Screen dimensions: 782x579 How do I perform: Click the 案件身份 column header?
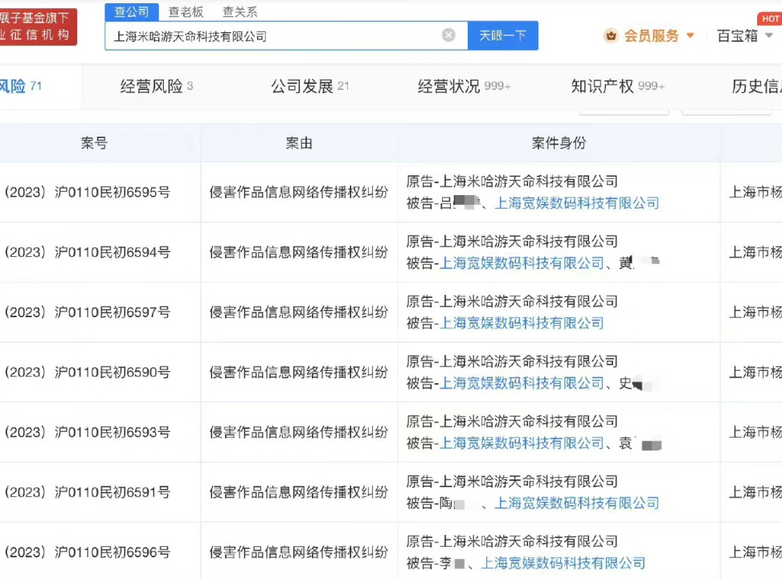click(x=559, y=143)
